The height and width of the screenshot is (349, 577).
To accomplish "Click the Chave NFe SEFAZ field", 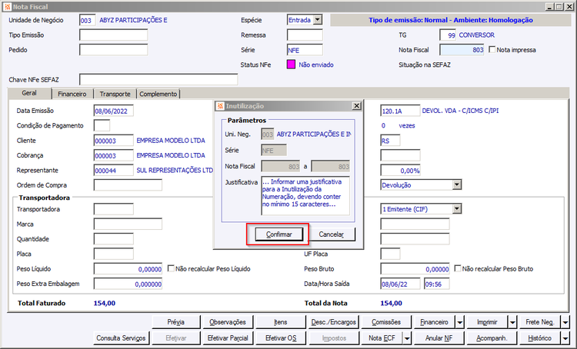I will [158, 79].
